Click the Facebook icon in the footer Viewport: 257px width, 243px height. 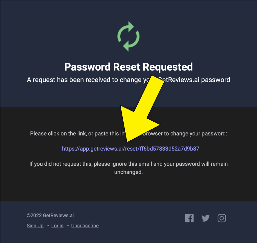(189, 218)
